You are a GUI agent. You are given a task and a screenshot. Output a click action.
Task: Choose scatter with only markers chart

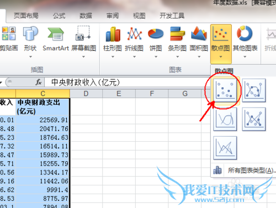pyautogui.click(x=225, y=90)
